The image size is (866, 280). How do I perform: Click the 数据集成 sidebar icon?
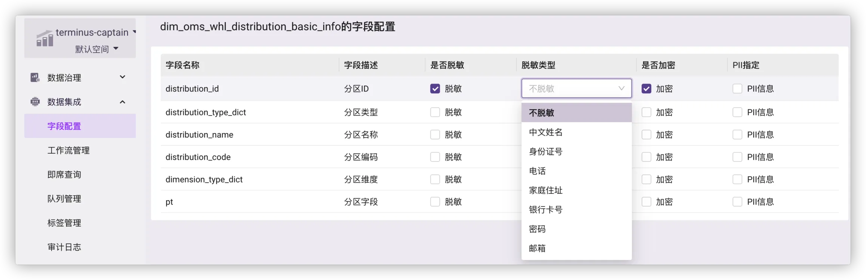35,102
